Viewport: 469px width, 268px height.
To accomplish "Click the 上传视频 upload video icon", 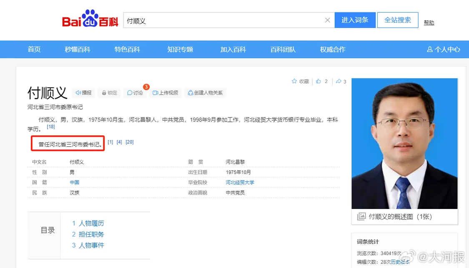I will [155, 93].
